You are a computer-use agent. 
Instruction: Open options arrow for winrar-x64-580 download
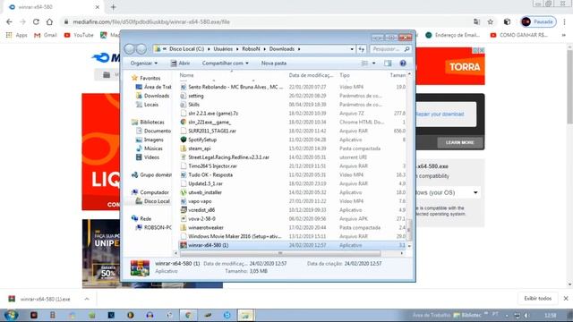(87, 299)
